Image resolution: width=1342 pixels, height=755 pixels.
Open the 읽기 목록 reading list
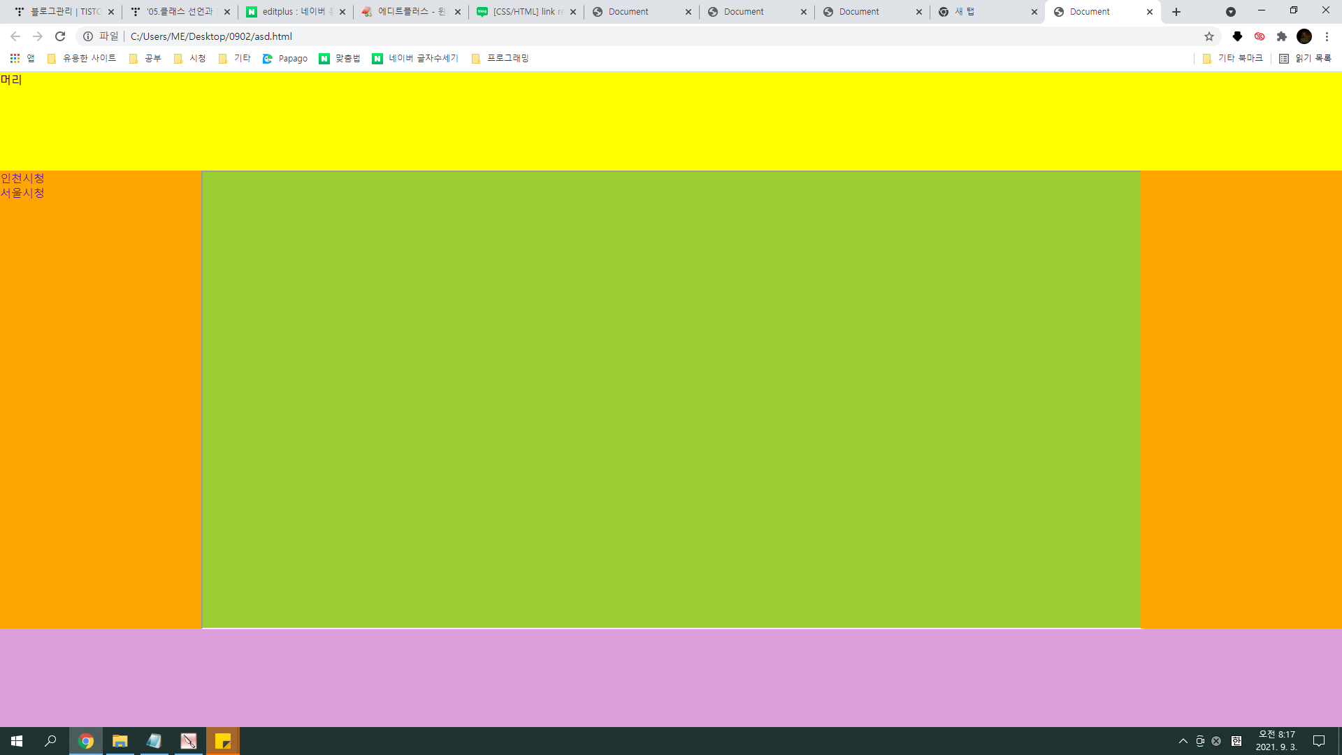[x=1305, y=59]
